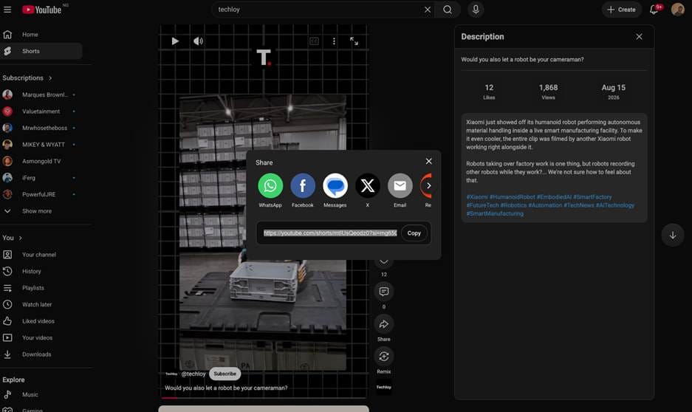Open the Marques Brownlee subscription
The width and height of the screenshot is (692, 412).
[41, 95]
